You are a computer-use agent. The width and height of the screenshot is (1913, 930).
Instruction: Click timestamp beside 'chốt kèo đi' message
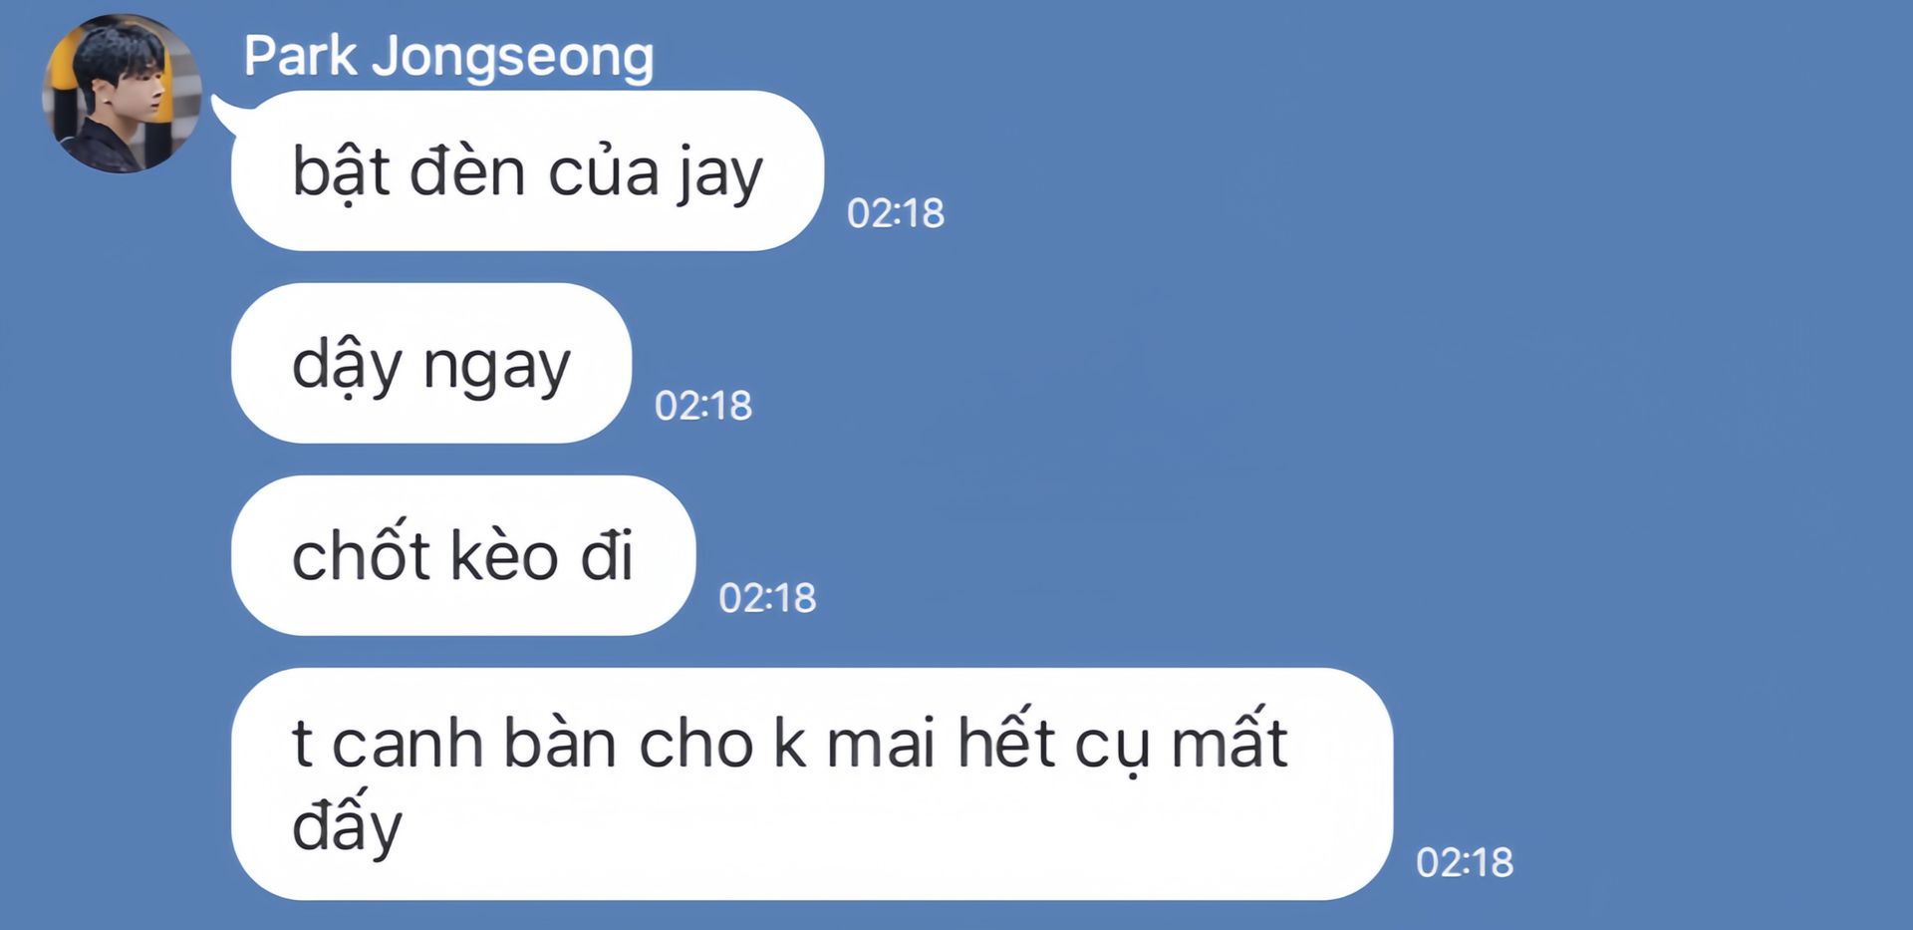(x=767, y=598)
